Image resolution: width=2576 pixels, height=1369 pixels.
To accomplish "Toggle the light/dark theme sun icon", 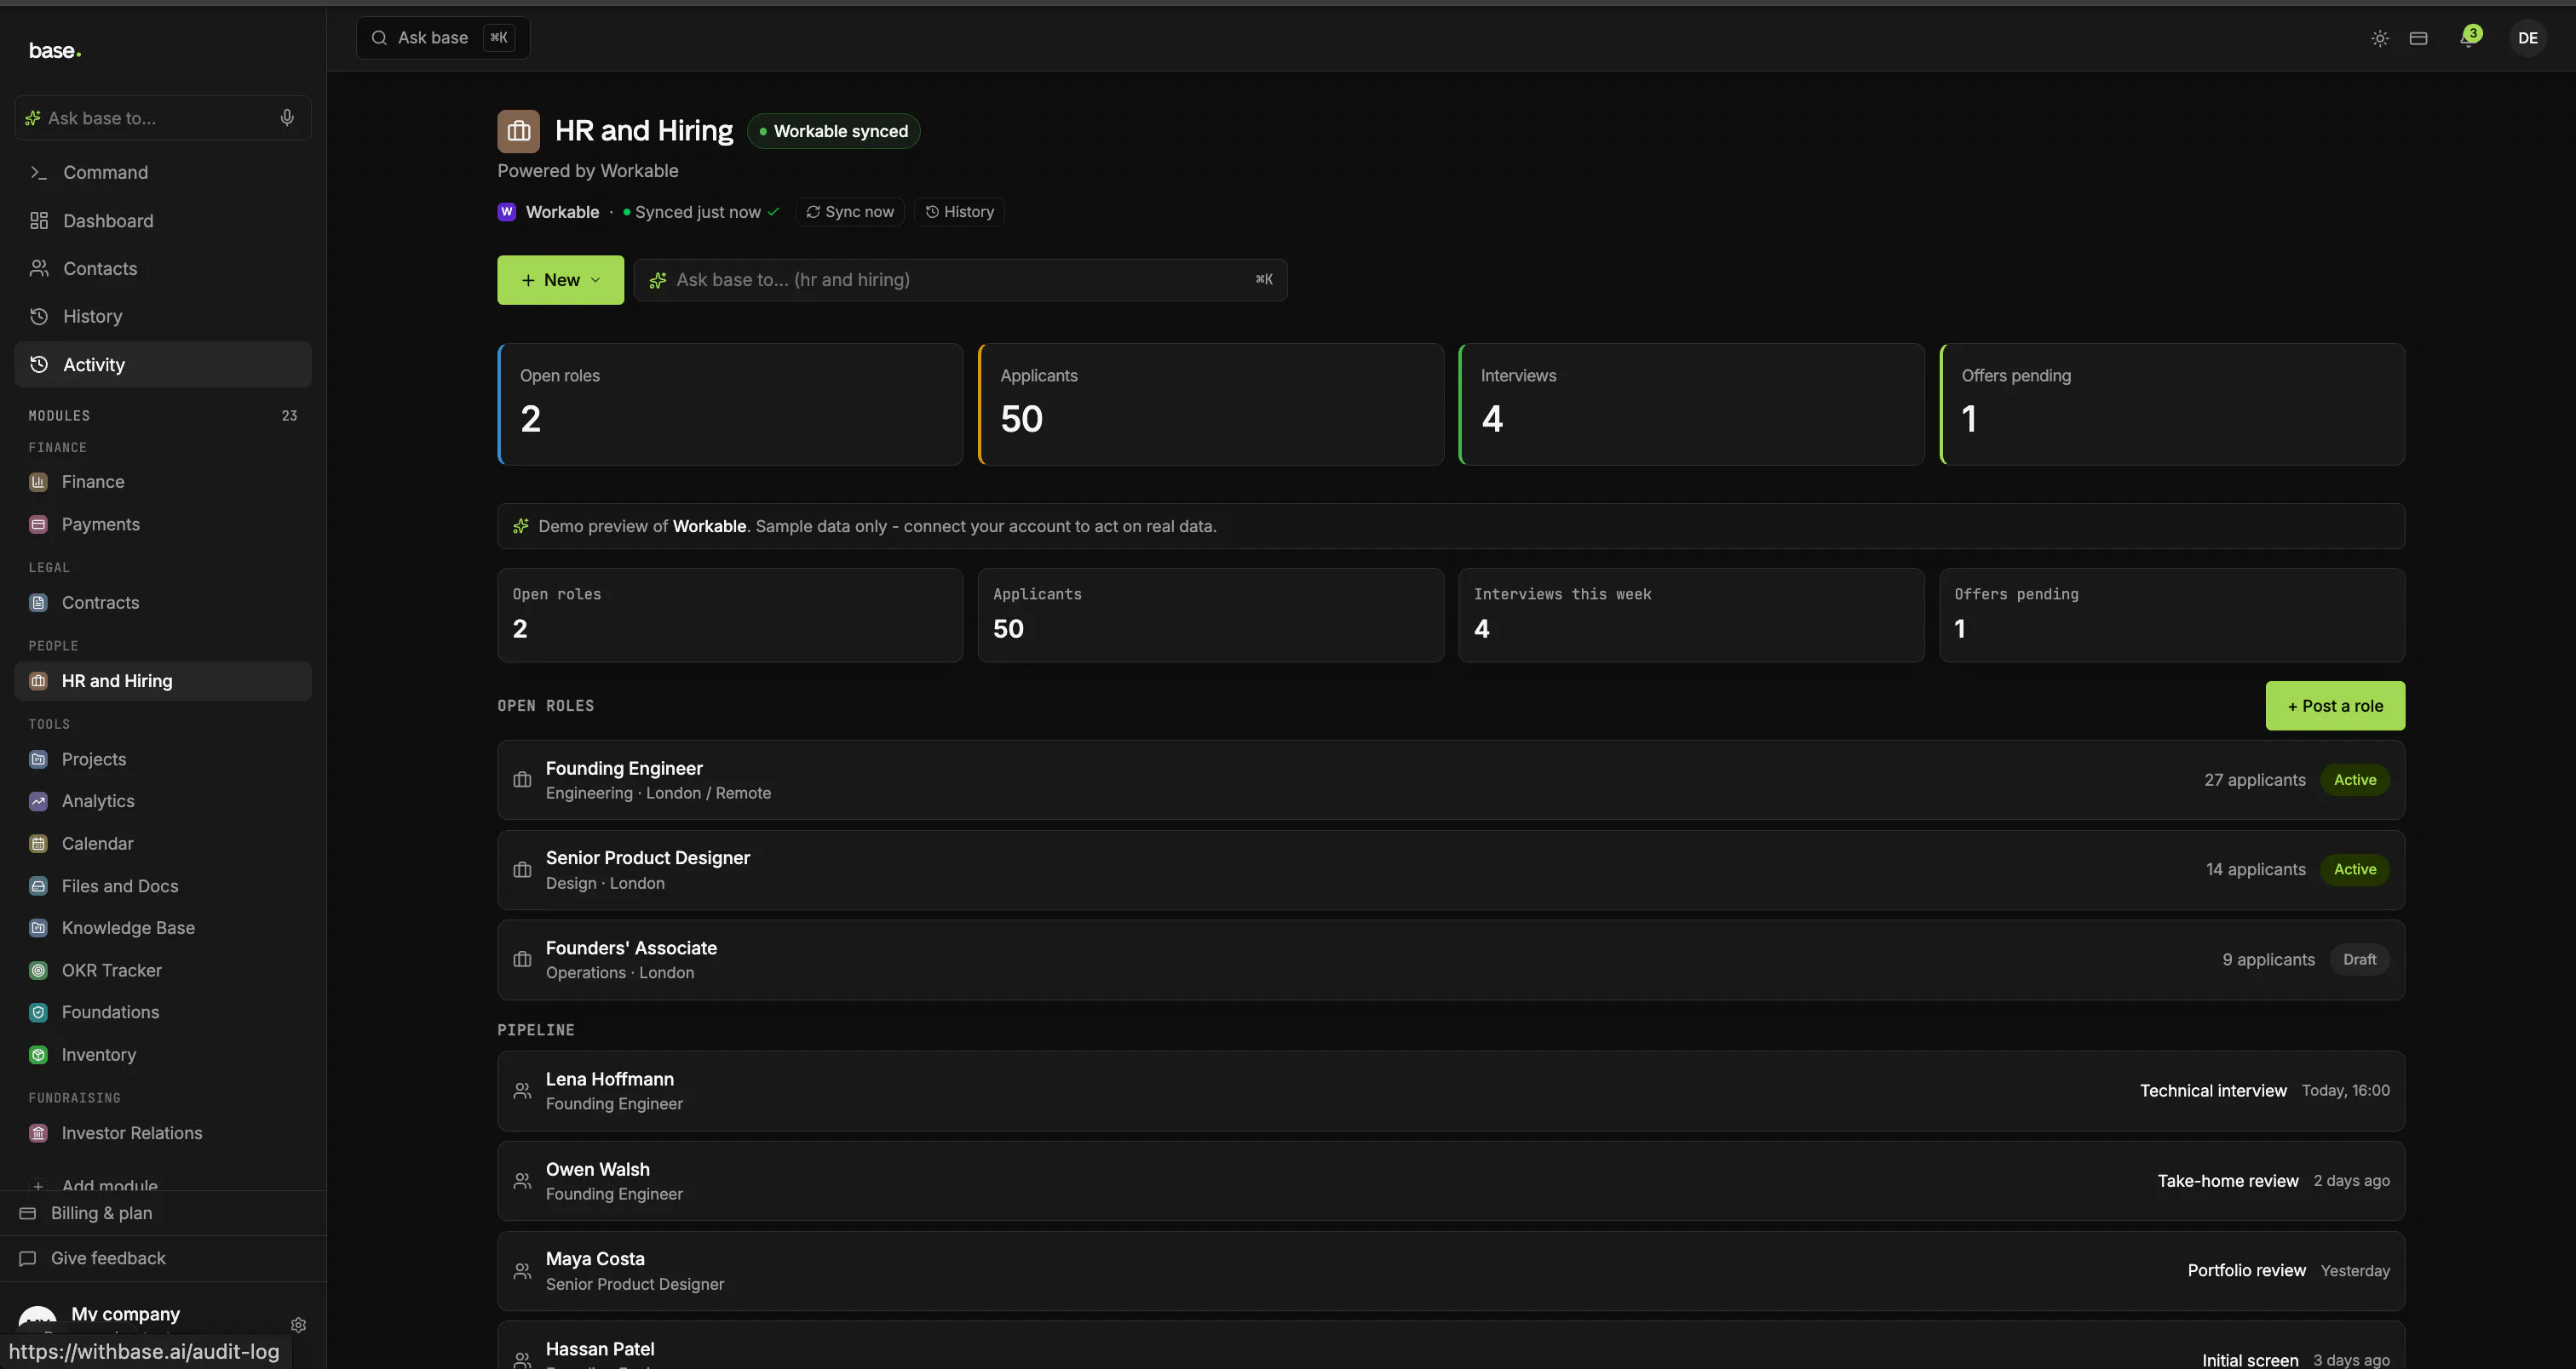I will pyautogui.click(x=2380, y=38).
